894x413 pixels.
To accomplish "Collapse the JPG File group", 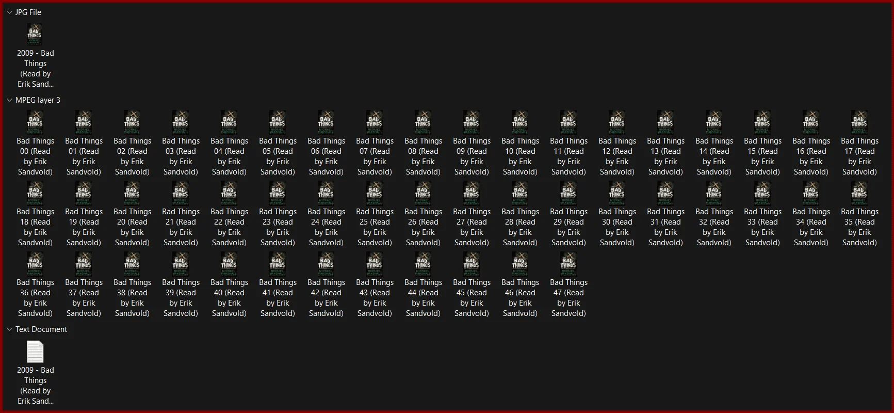I will click(x=9, y=12).
